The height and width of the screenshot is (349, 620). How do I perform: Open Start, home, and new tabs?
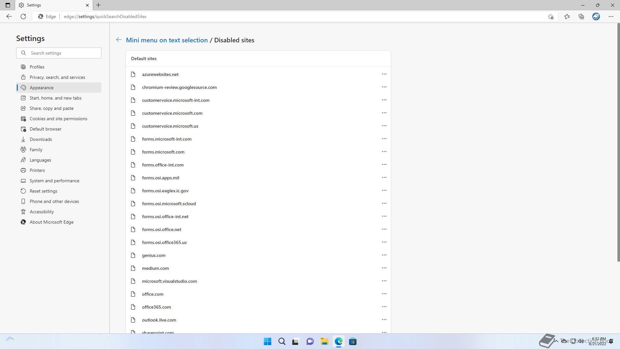click(x=59, y=98)
